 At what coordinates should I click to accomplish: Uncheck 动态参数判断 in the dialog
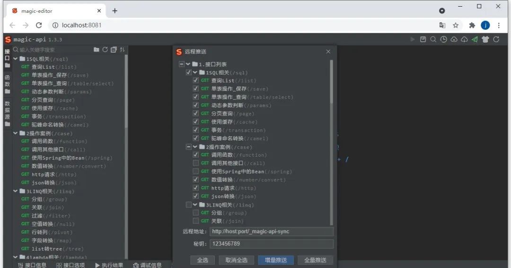(195, 105)
